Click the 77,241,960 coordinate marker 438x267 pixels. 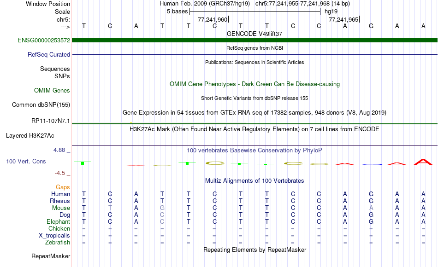pyautogui.click(x=213, y=19)
